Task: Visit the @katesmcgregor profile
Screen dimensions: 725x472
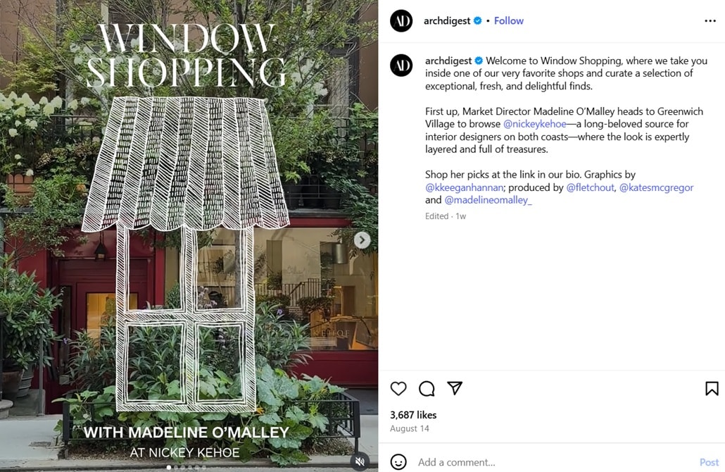Action: click(656, 187)
